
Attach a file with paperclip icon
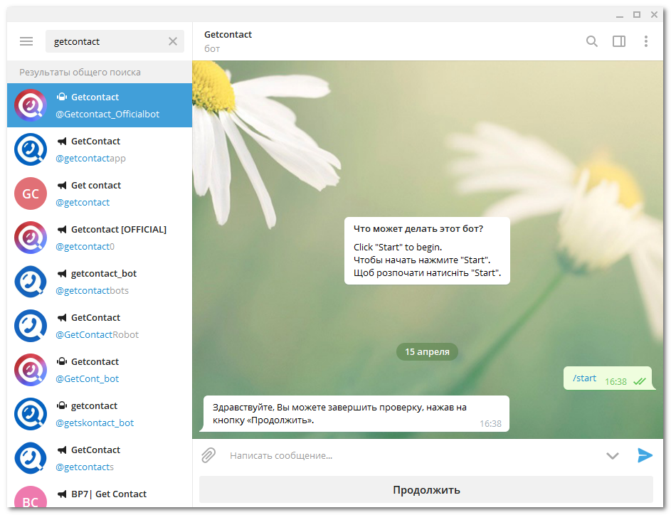click(208, 455)
